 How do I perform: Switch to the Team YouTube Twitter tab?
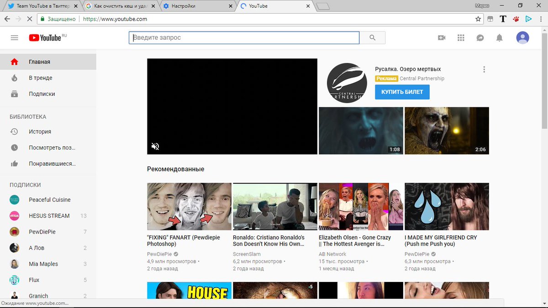(x=43, y=6)
